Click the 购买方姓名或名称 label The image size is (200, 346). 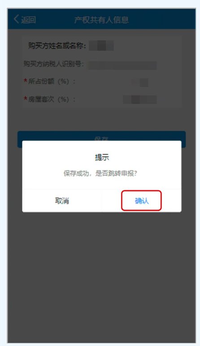point(57,46)
